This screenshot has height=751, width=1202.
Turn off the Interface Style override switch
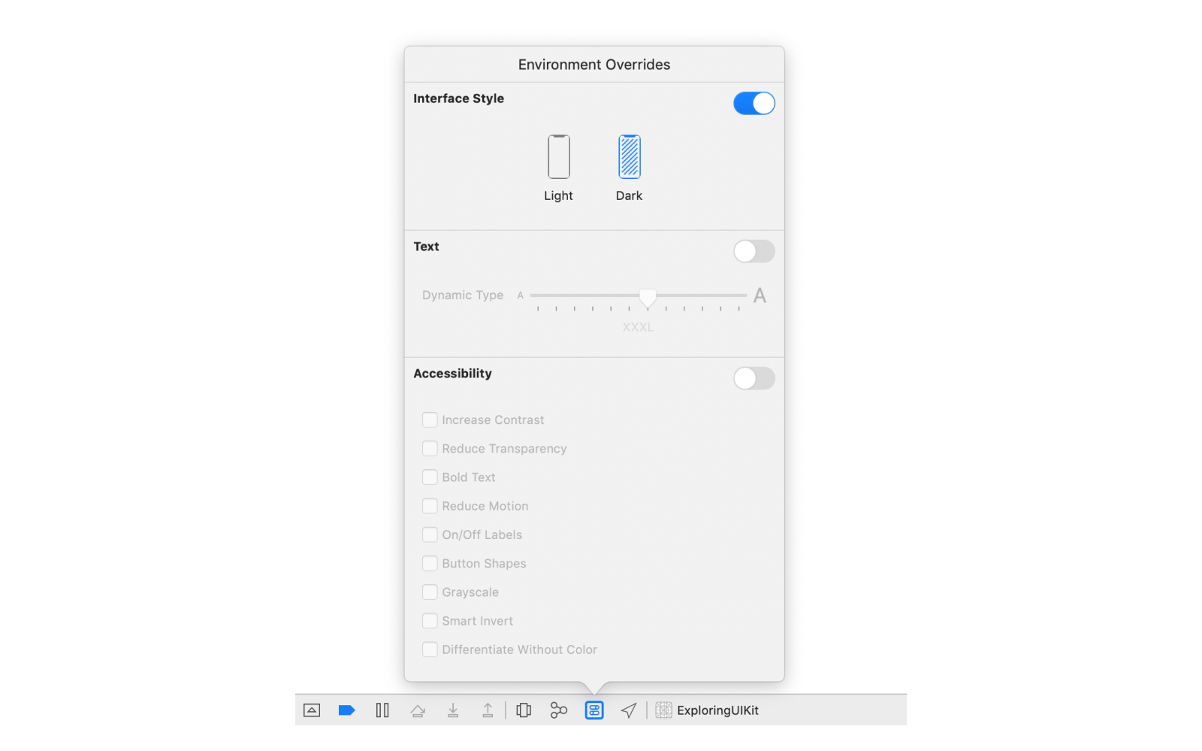coord(754,104)
